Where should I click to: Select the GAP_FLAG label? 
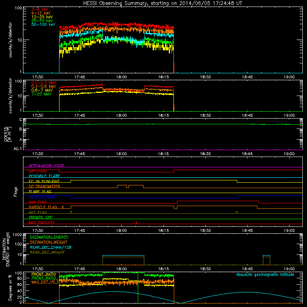tap(38, 171)
